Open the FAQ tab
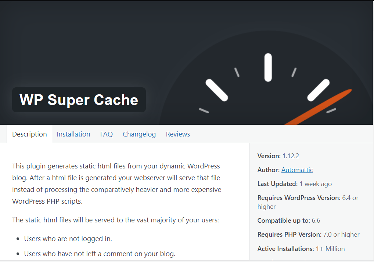Screen dimensions: 374x262 coord(107,134)
